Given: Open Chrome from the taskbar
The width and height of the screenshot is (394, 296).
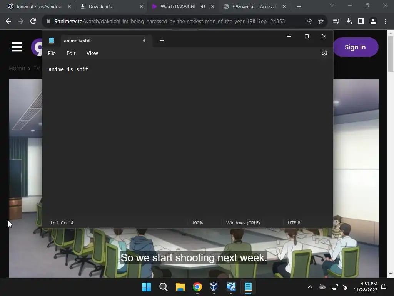Looking at the screenshot, I should (197, 287).
